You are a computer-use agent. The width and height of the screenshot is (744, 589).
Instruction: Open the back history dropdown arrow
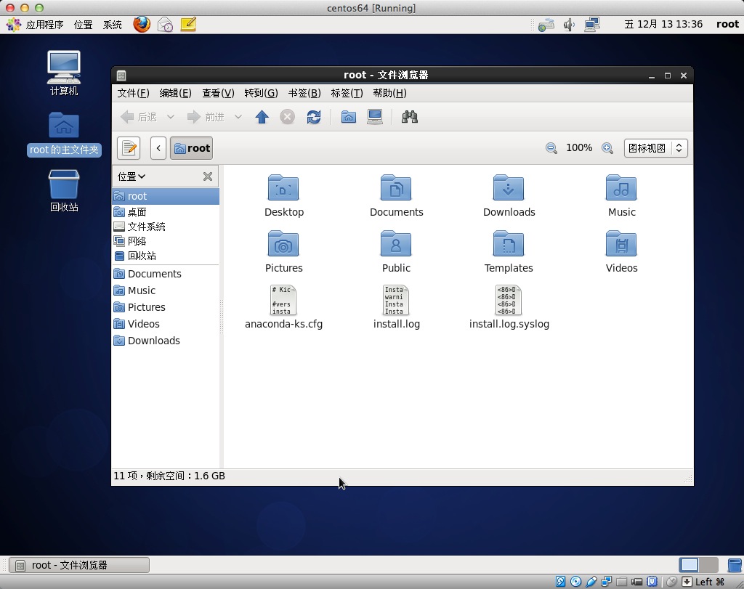click(x=171, y=117)
